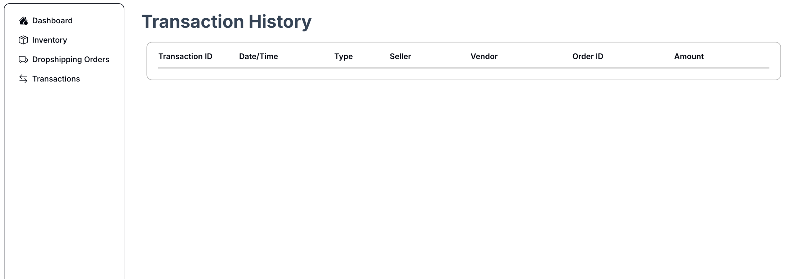This screenshot has width=796, height=279.
Task: Click the Transaction History page heading
Action: tap(226, 22)
